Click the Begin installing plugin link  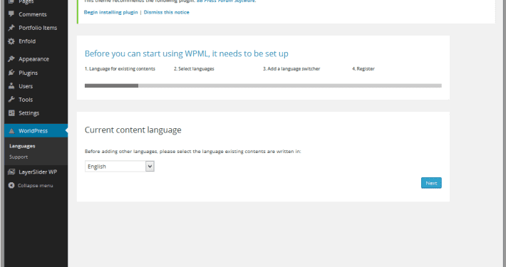[x=110, y=12]
